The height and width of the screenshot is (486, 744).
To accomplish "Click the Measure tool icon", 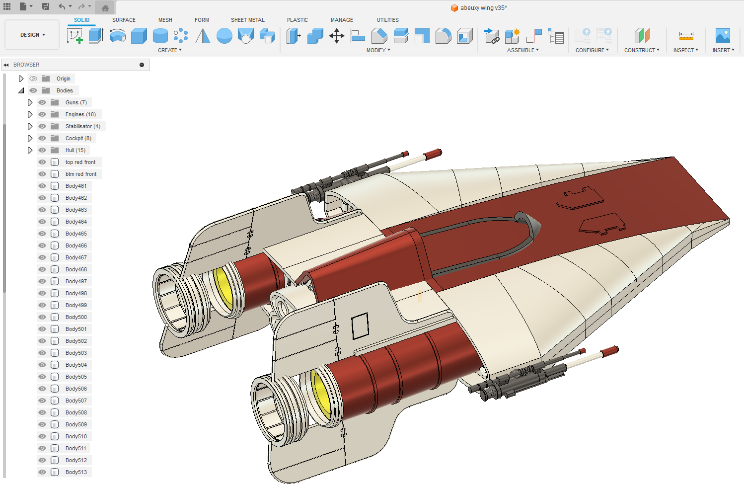I will (686, 36).
